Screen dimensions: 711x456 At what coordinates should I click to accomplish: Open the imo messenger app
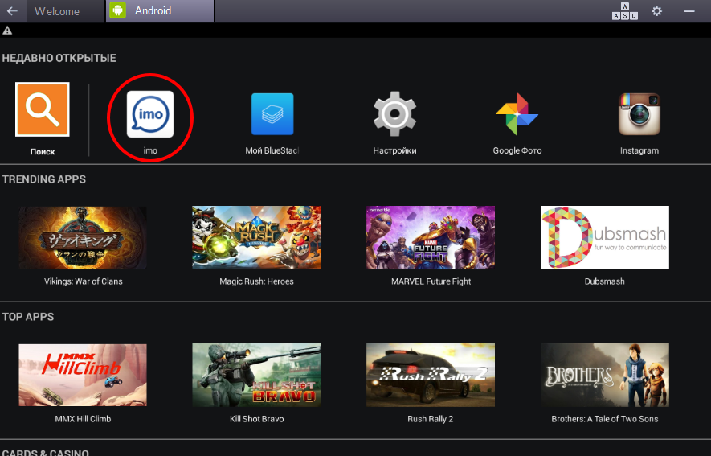coord(150,114)
